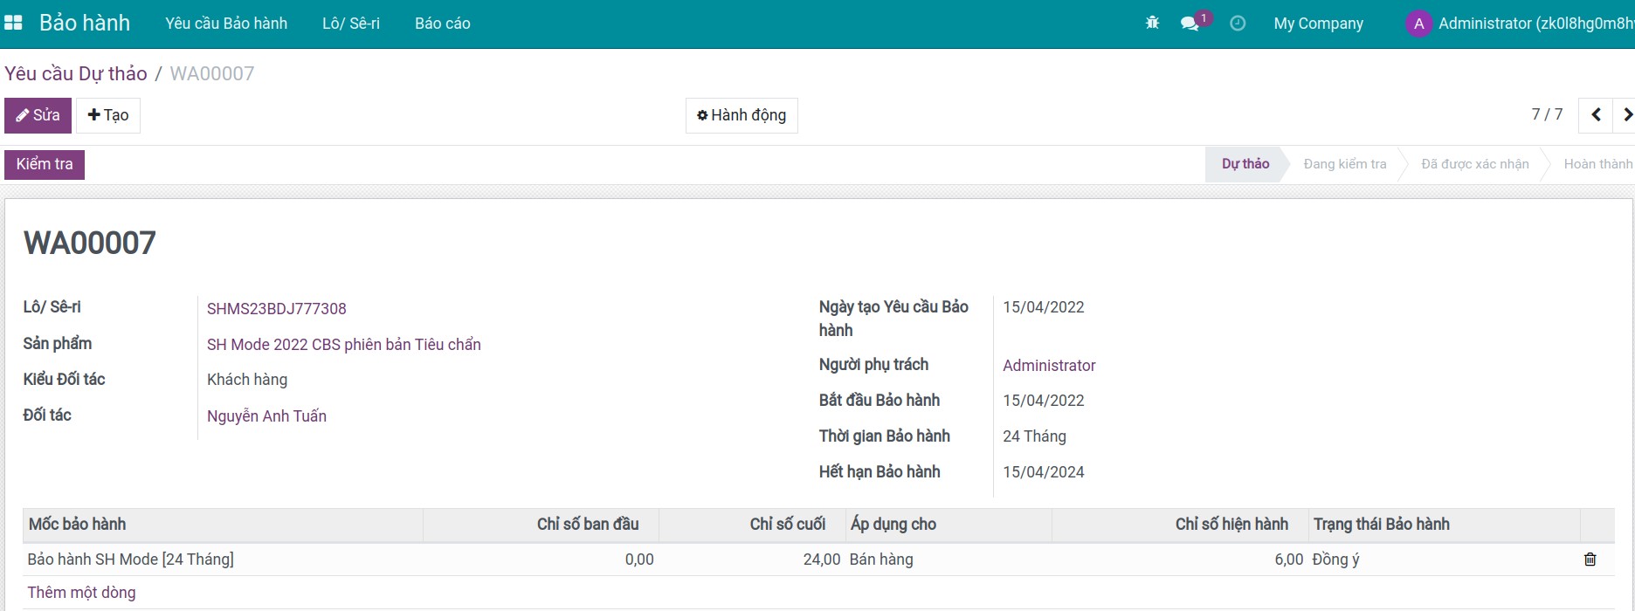This screenshot has width=1635, height=611.
Task: Open serial number SHMS23BDJ777308 link
Action: [x=276, y=309]
